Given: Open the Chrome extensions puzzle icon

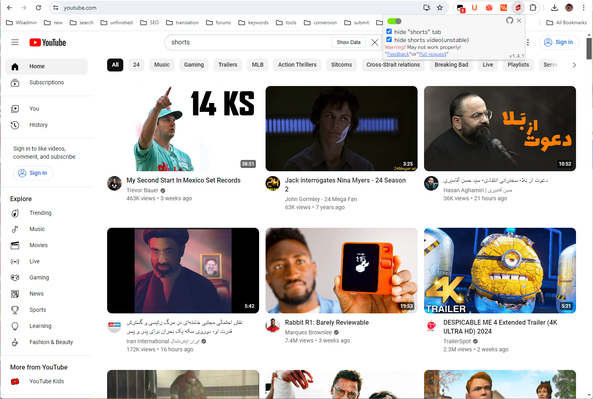Looking at the screenshot, I should 533,7.
